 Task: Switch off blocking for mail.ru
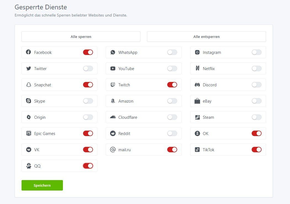(x=172, y=150)
